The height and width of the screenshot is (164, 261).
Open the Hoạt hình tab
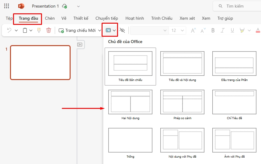click(x=135, y=18)
